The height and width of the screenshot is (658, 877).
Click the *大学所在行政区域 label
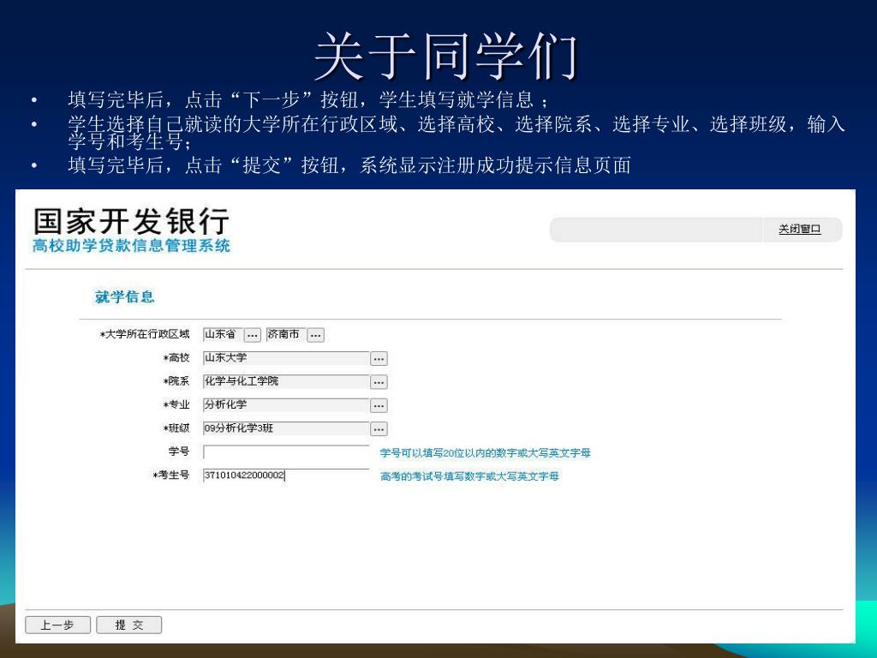(x=145, y=335)
